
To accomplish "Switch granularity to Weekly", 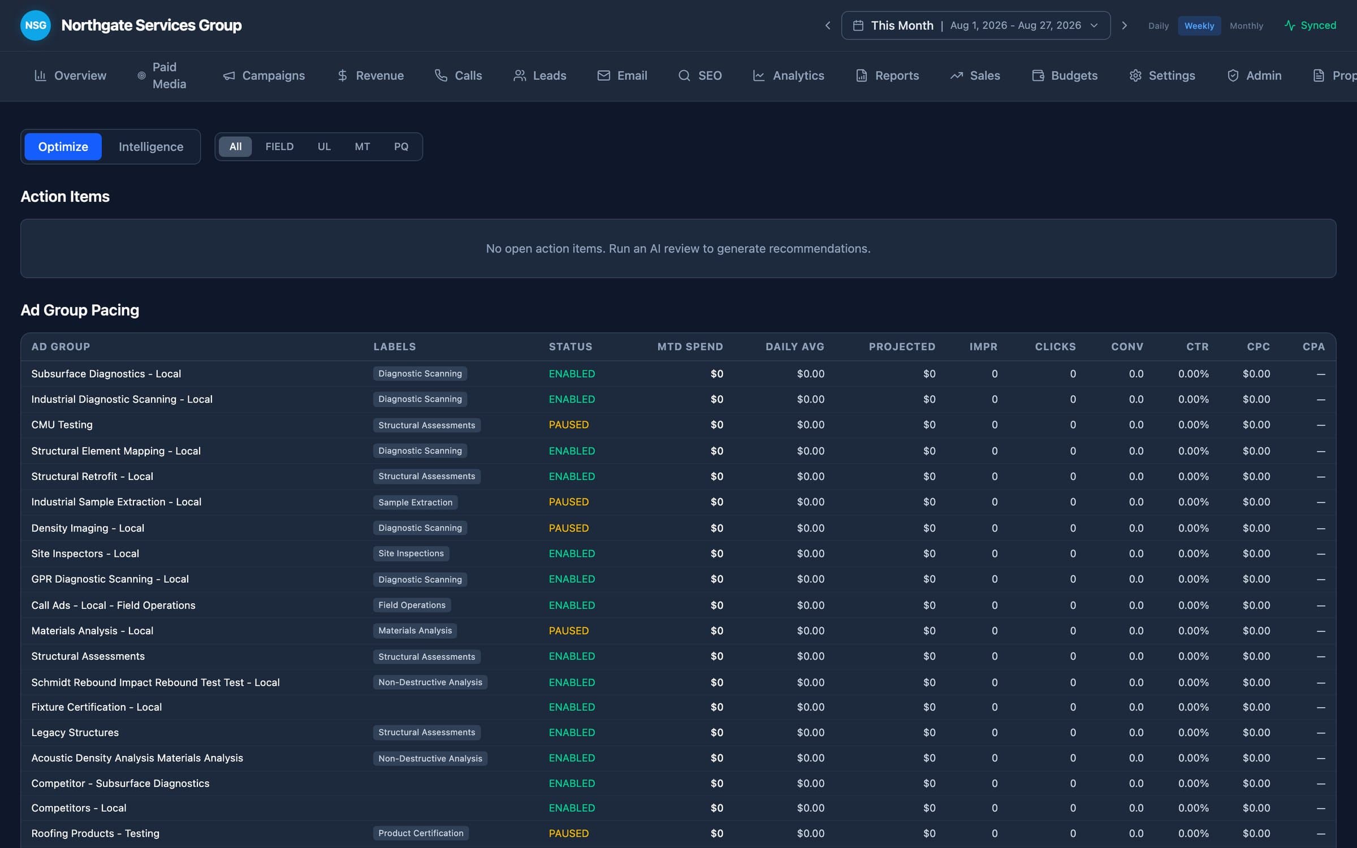I will point(1199,26).
